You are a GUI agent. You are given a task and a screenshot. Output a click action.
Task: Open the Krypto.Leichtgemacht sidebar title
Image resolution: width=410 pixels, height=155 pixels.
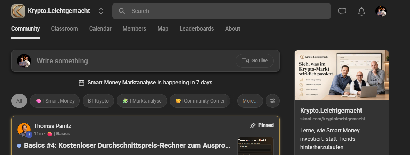pos(331,111)
